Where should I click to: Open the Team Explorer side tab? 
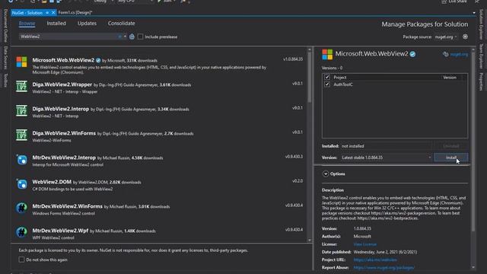(481, 56)
